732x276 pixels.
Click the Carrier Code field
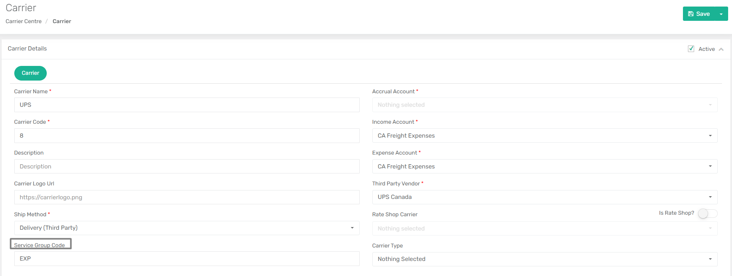187,136
